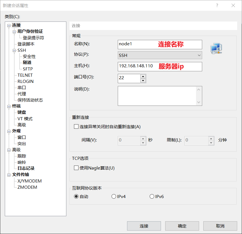The height and width of the screenshot is (234, 242).
Task: Click the 取消 button
Action: 220,226
